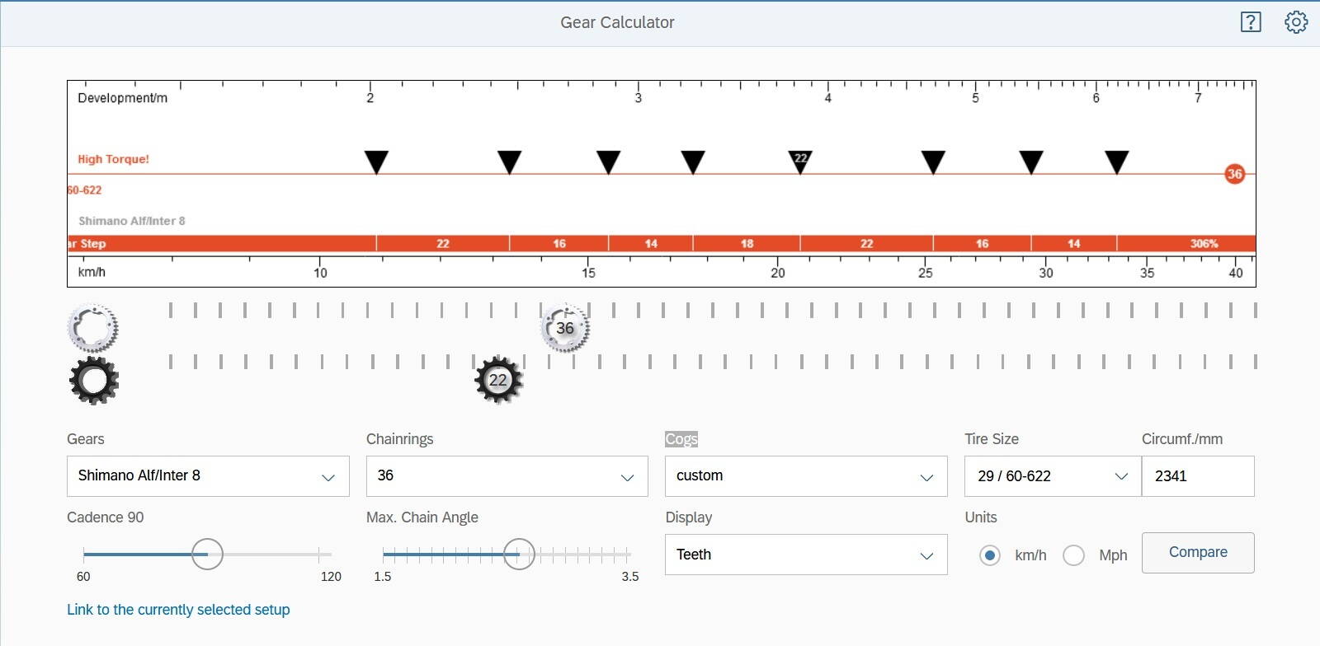Click the gear triangle marker labeled 22
1320x646 pixels.
click(800, 161)
